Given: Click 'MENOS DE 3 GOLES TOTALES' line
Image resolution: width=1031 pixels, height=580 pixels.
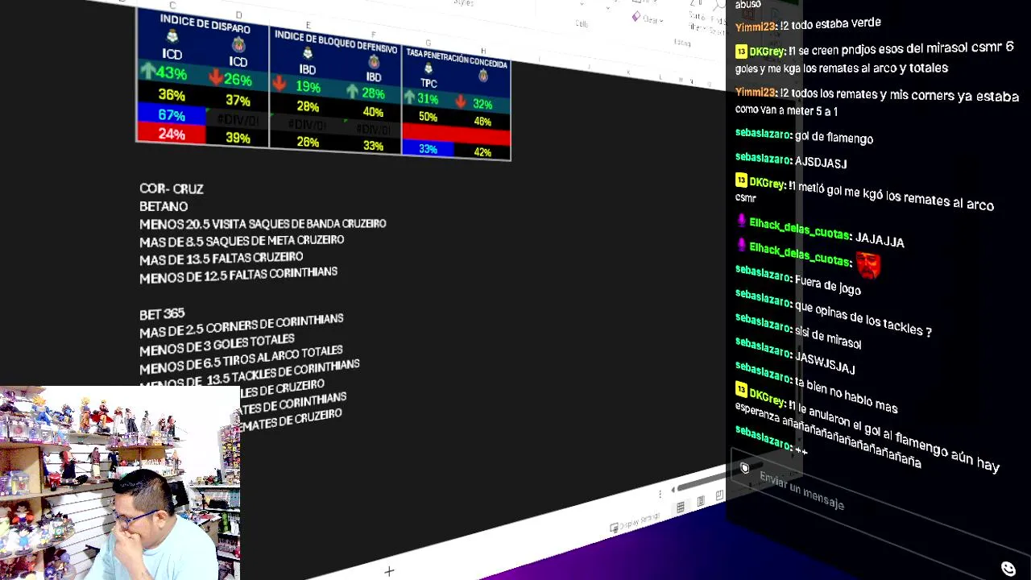Looking at the screenshot, I should (x=217, y=345).
